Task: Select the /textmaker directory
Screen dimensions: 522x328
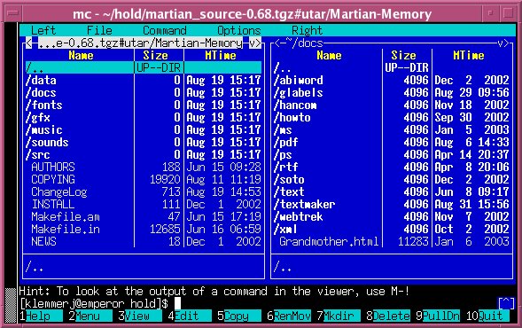Action: point(392,204)
